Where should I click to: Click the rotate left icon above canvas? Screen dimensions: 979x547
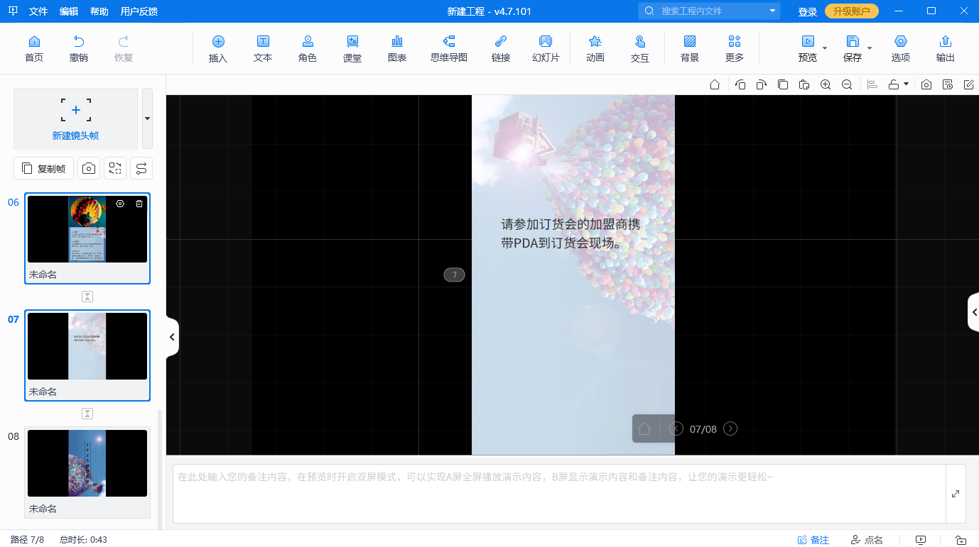pyautogui.click(x=740, y=84)
